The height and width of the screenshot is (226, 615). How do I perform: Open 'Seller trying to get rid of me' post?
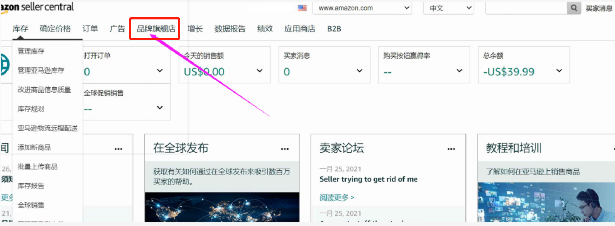coord(368,179)
